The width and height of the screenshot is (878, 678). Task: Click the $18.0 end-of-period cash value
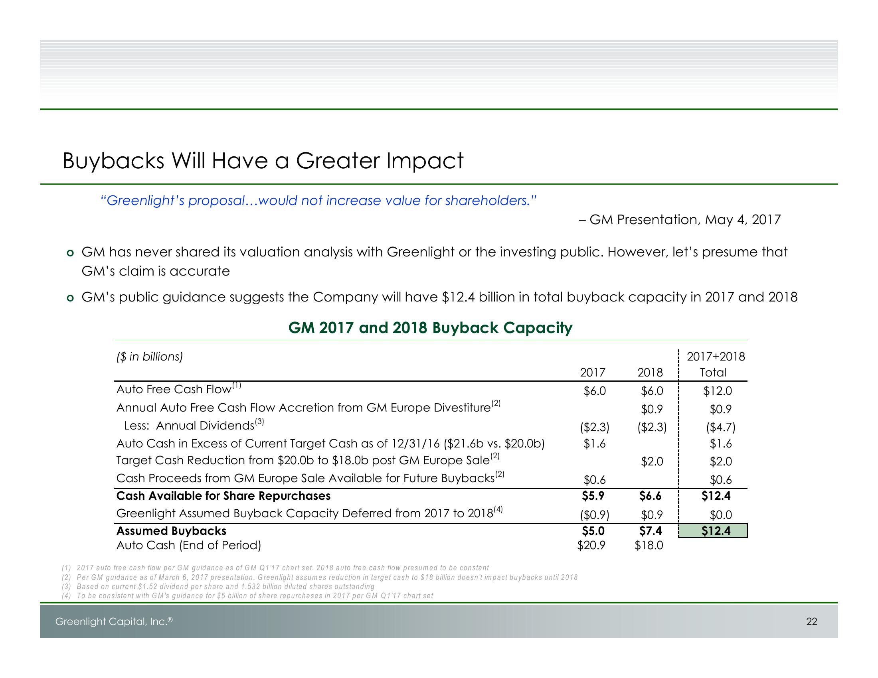click(649, 545)
